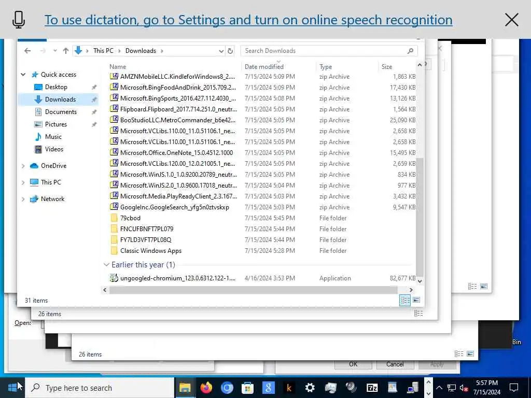Open Videos in the navigation pane

click(x=54, y=149)
